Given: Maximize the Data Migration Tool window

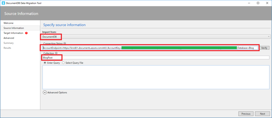Looking at the screenshot, I should coord(258,3).
